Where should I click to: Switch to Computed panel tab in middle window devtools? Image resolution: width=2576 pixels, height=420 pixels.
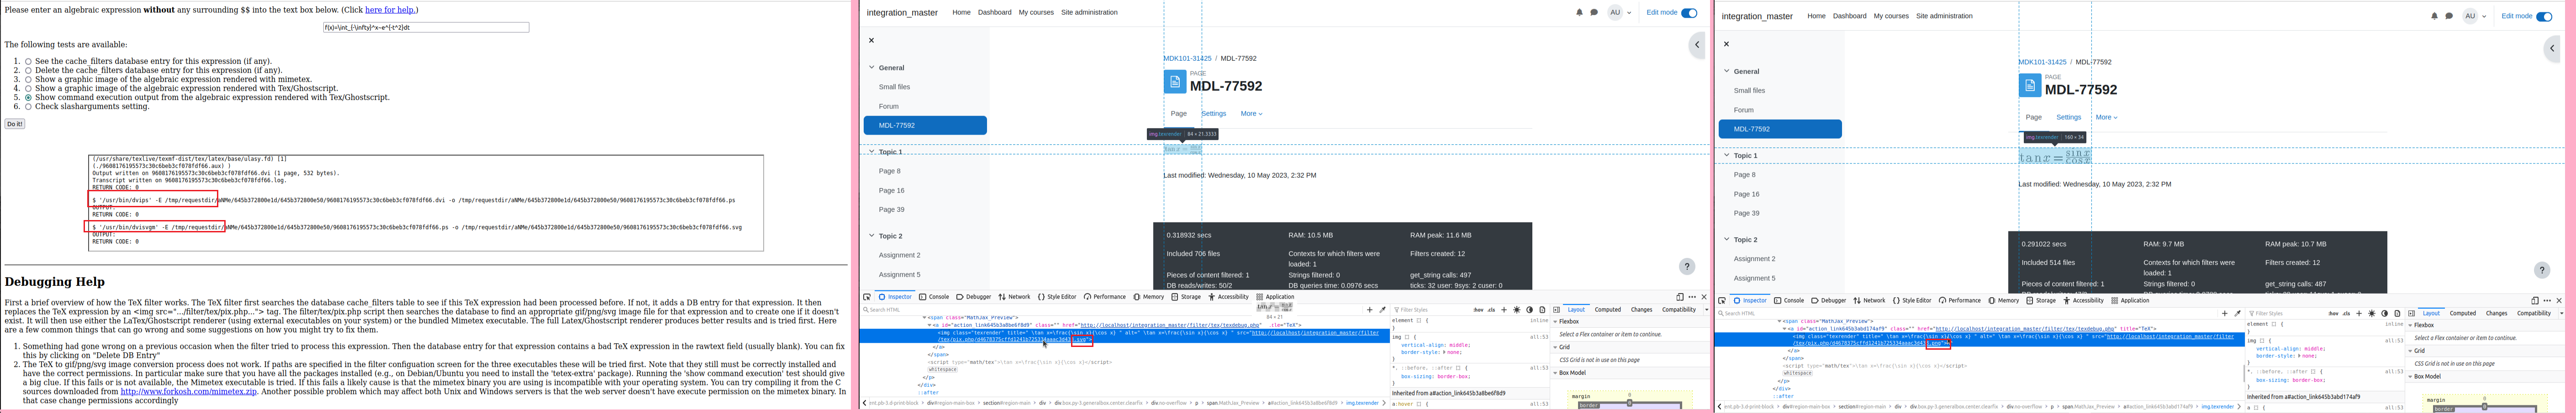tap(1608, 310)
